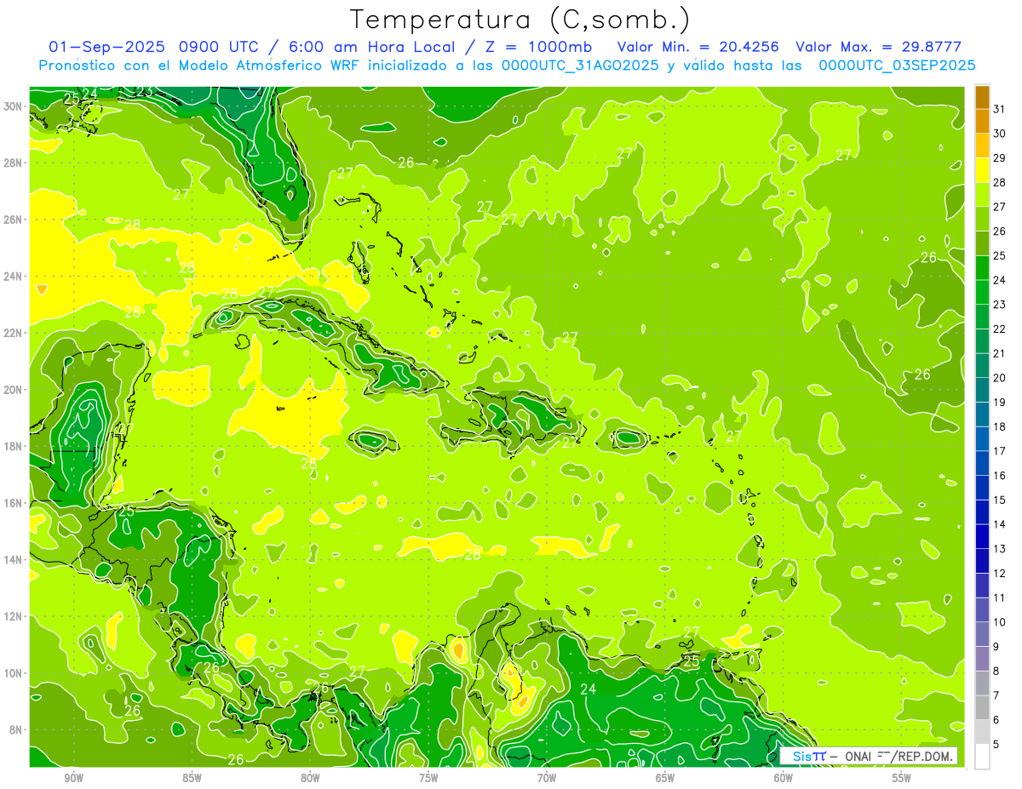This screenshot has height=789, width=1022.
Task: Select the yellow colorbar swatch between 28 and 29
Action: point(982,169)
